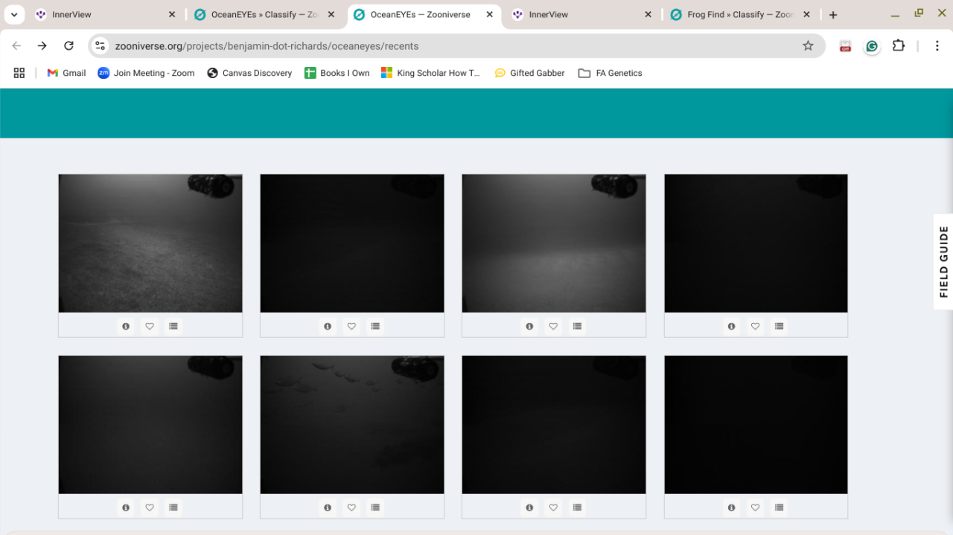This screenshot has height=535, width=953.
Task: Open info for first bottom-row subject
Action: (126, 507)
